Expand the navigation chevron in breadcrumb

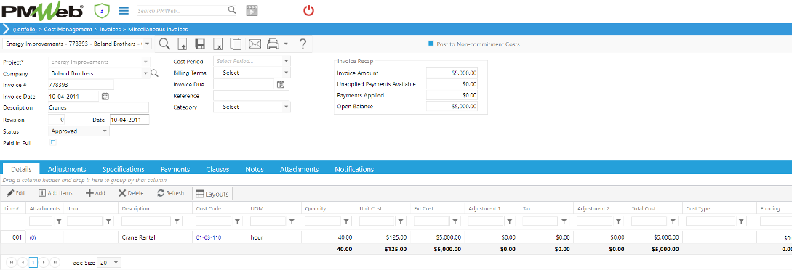pyautogui.click(x=6, y=29)
